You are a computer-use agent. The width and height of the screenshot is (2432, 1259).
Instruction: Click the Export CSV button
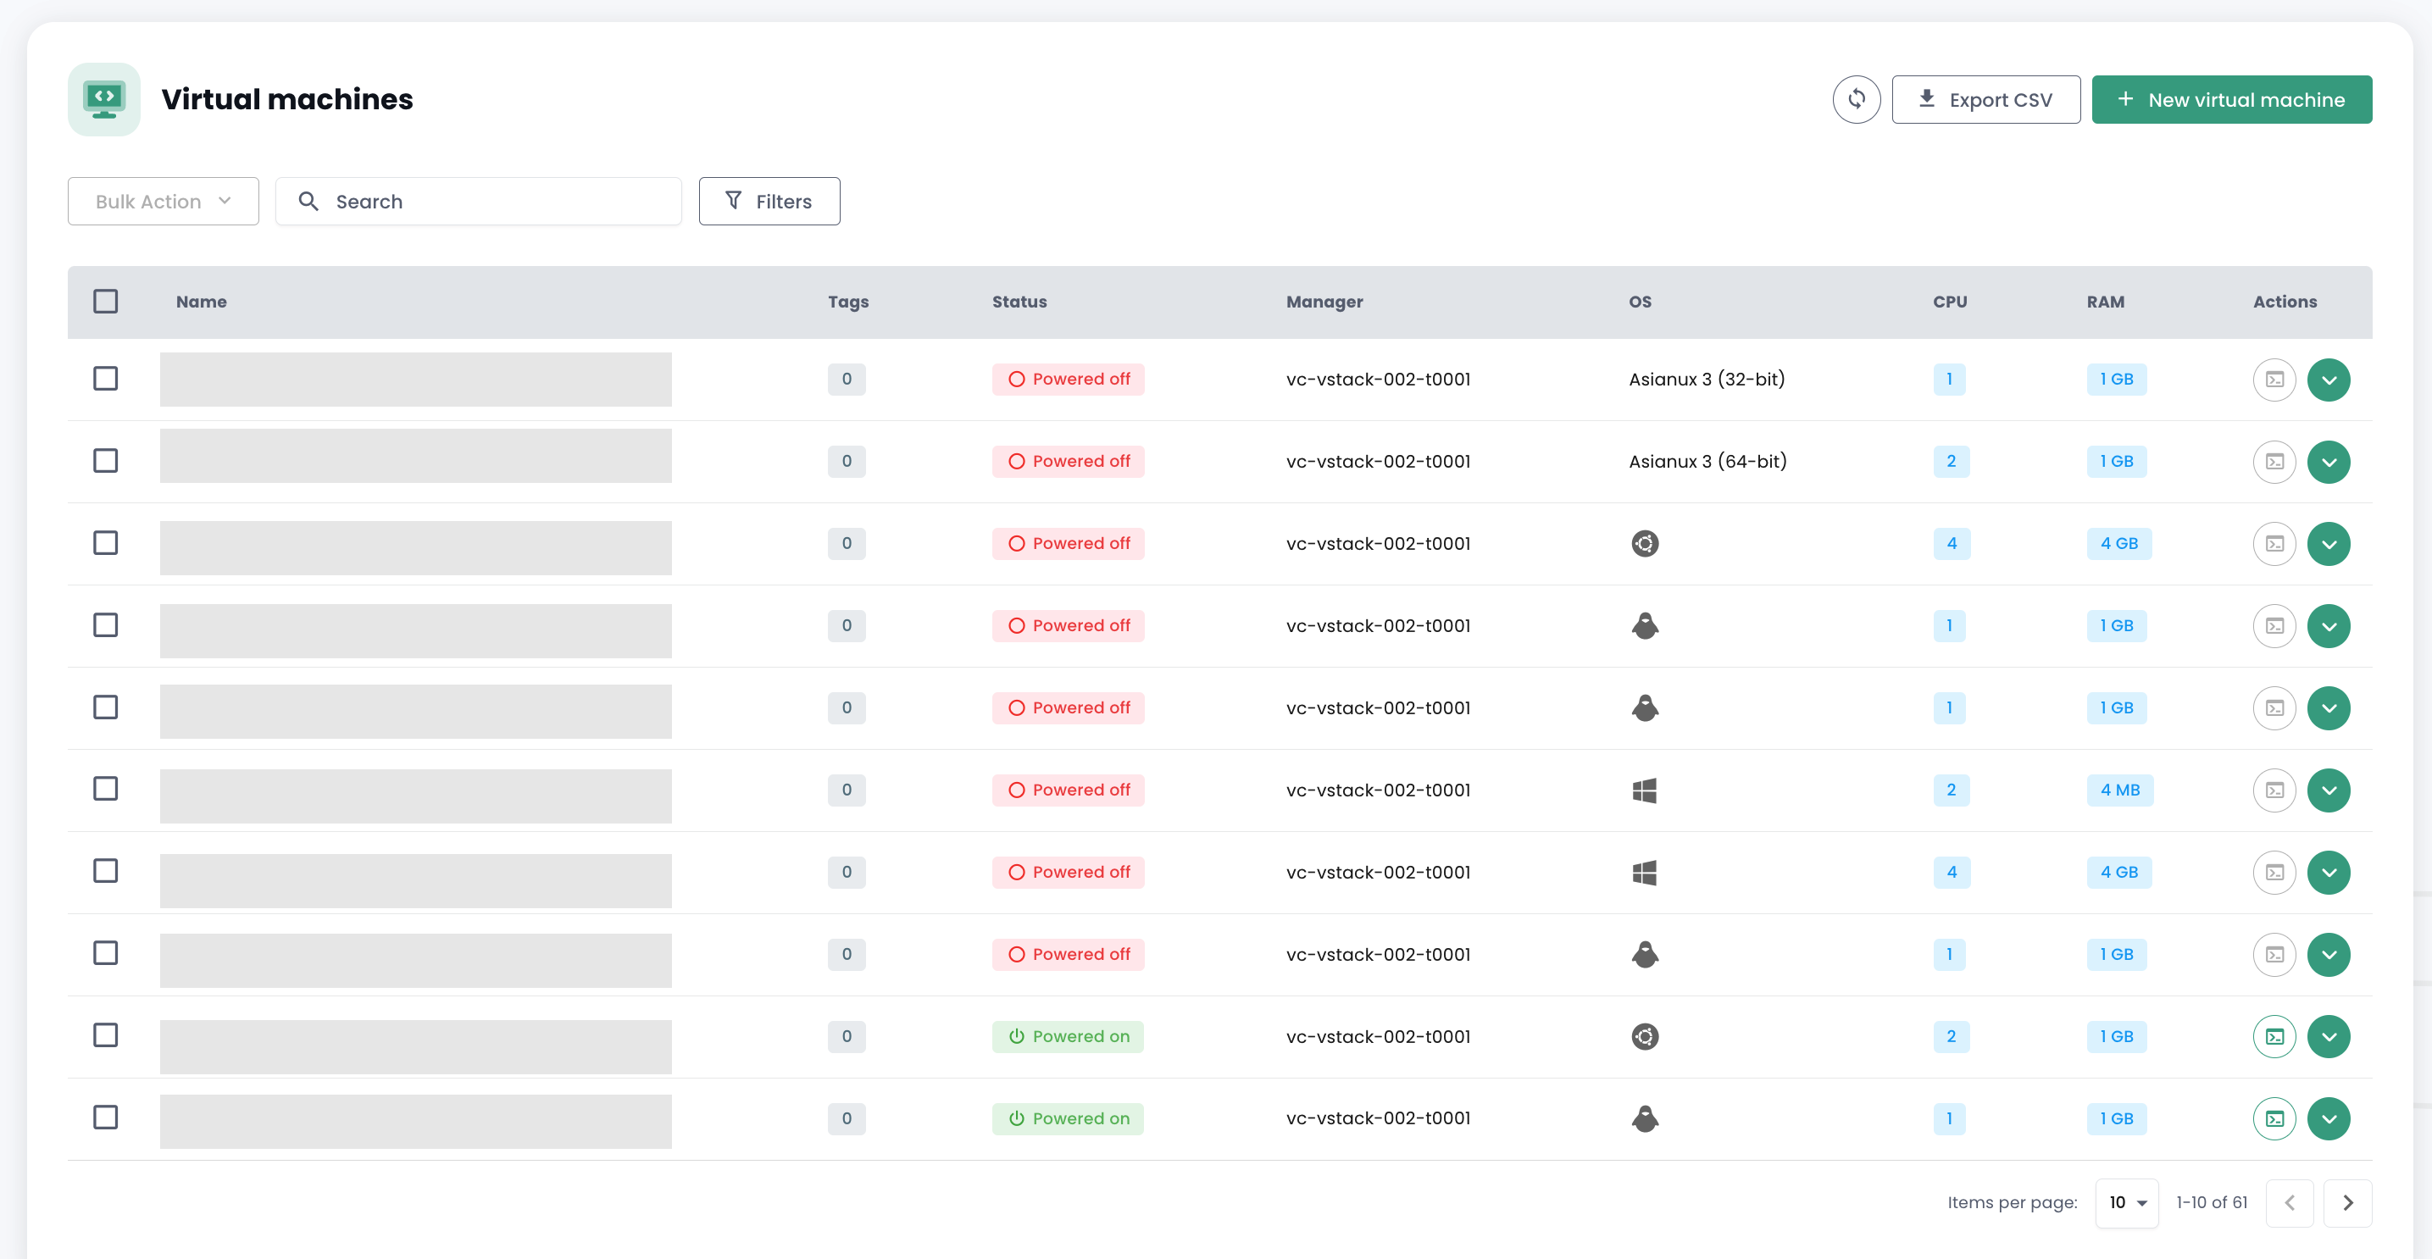pyautogui.click(x=1985, y=99)
